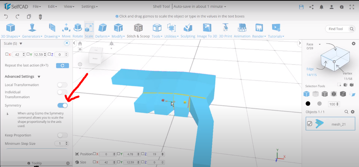
Task: Open the File menu
Action: coord(37,6)
